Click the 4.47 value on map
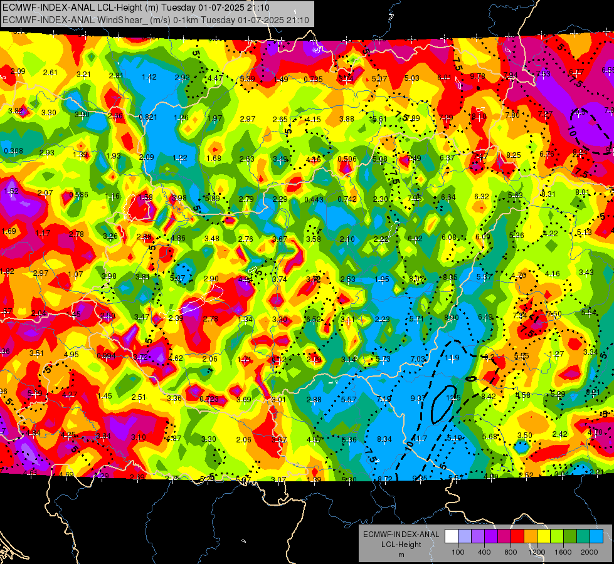The width and height of the screenshot is (614, 564). (215, 78)
